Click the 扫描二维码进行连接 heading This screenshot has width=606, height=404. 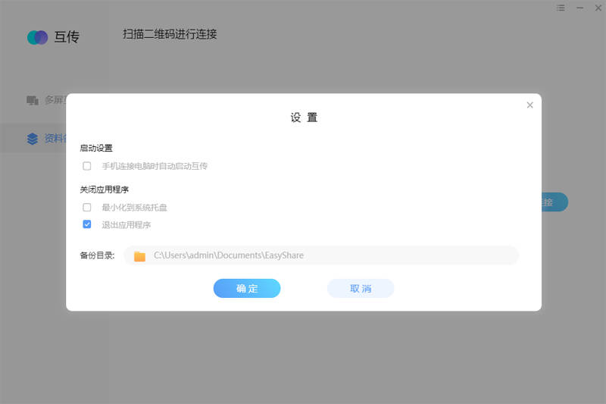click(x=170, y=34)
